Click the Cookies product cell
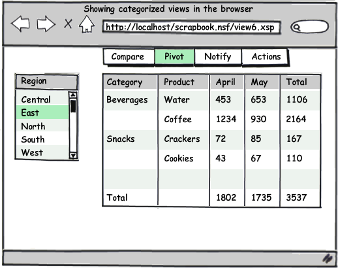Image resolution: width=338 pixels, height=268 pixels. coord(183,159)
